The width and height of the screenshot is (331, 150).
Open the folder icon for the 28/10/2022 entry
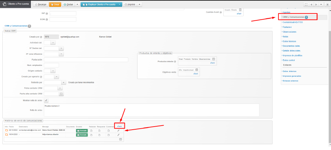tap(6, 130)
